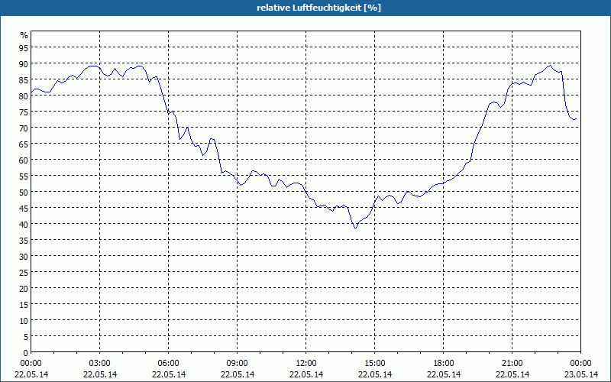This screenshot has height=382, width=611.
Task: Select the '00:00' label above 23.05.14
Action: [x=581, y=364]
